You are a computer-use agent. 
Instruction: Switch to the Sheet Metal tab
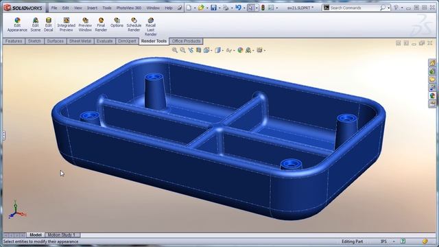tap(80, 41)
